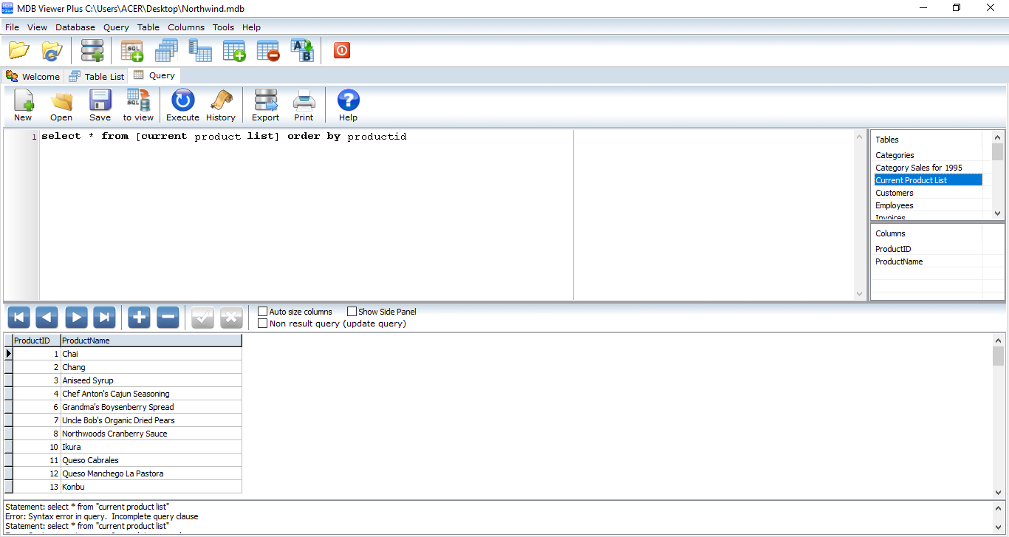This screenshot has height=537, width=1009.
Task: Click inside the SQL query editor text
Action: (x=224, y=137)
